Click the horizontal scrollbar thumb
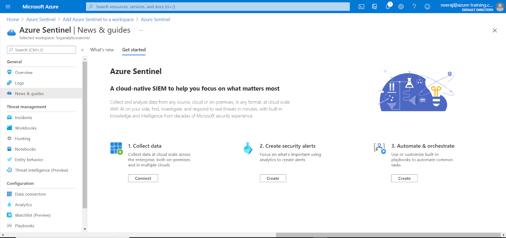Screen dimensions: 506x238 click(x=388, y=235)
